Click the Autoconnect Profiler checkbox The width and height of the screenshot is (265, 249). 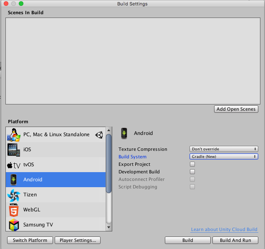pos(192,179)
